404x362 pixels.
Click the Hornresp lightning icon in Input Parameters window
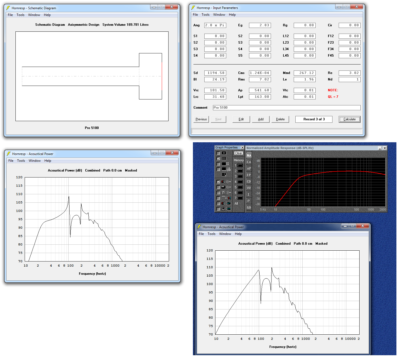tap(193, 8)
